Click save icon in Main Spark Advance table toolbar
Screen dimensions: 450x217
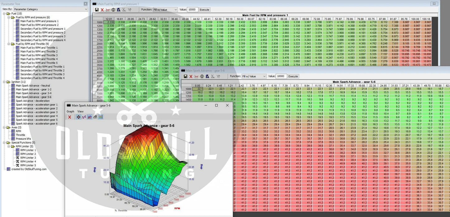(x=186, y=76)
